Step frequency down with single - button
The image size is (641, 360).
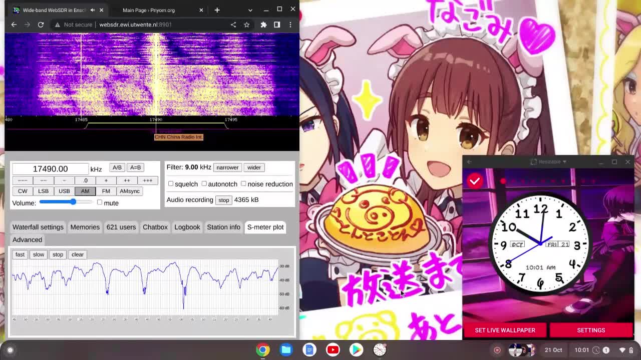click(64, 180)
